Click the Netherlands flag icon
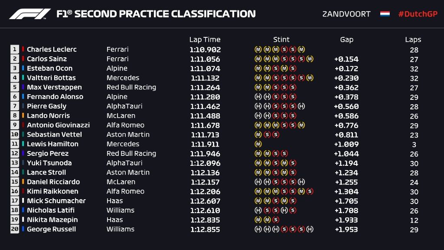444x250 pixels. 385,14
